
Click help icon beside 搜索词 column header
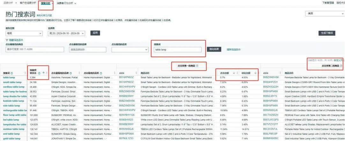tap(12, 73)
